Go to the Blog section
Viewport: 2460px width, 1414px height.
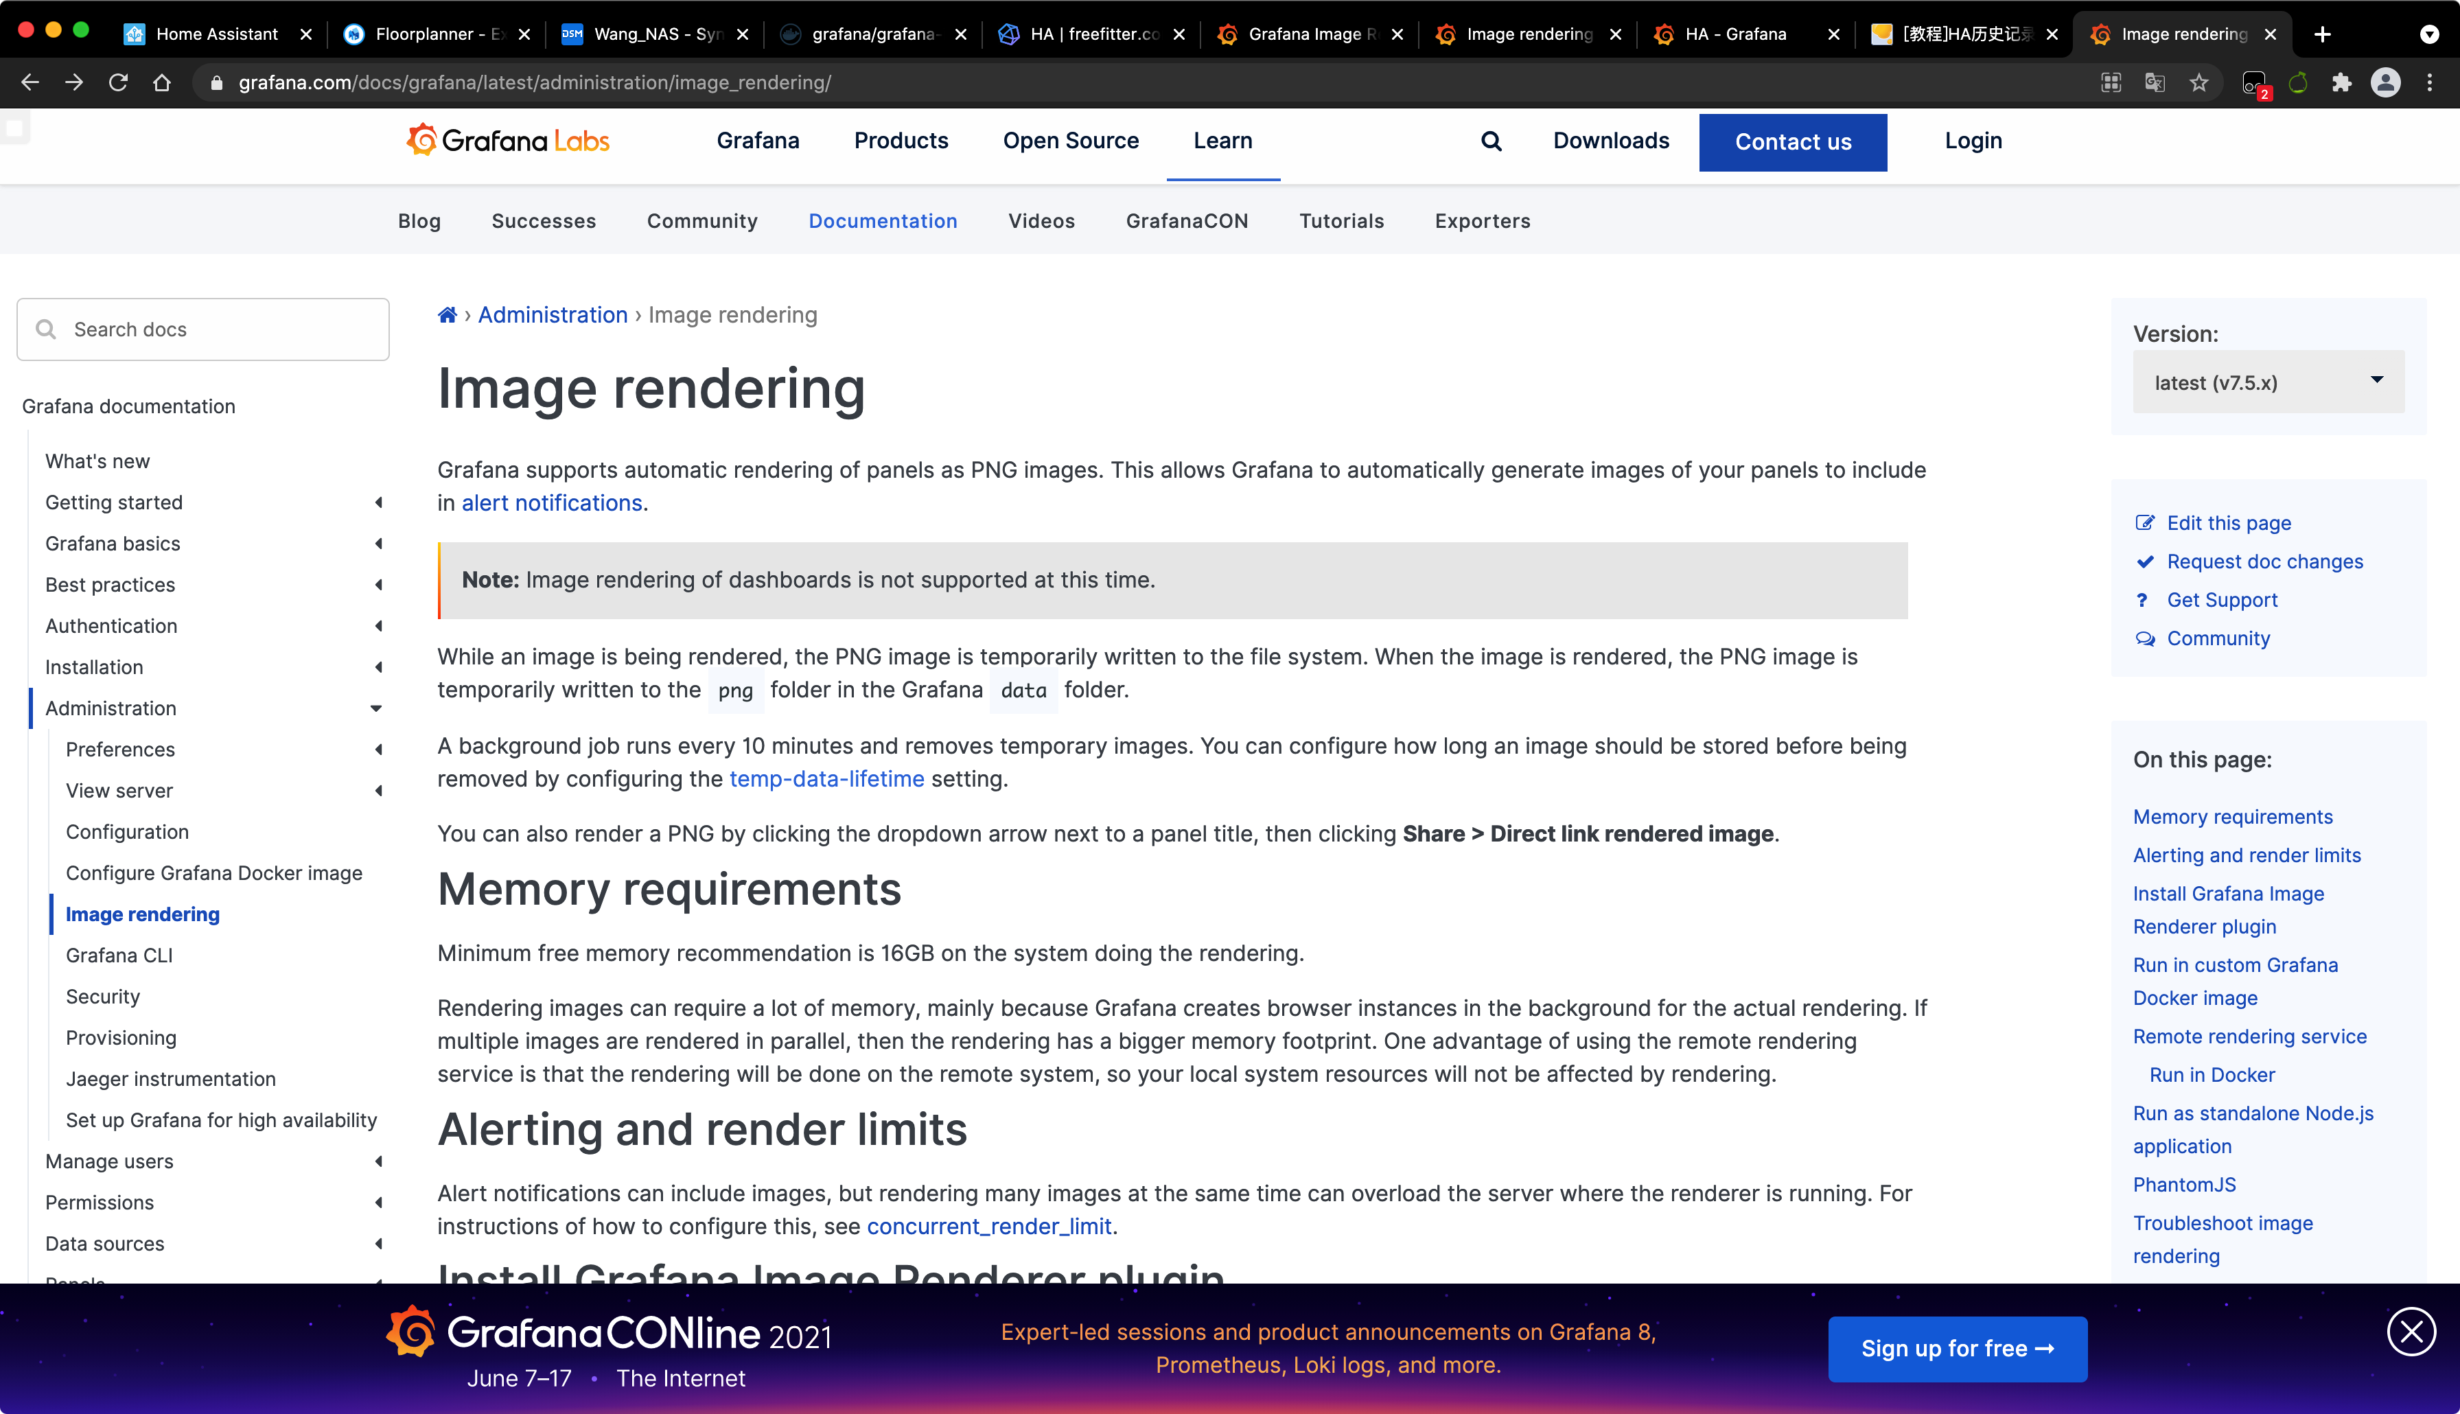419,220
